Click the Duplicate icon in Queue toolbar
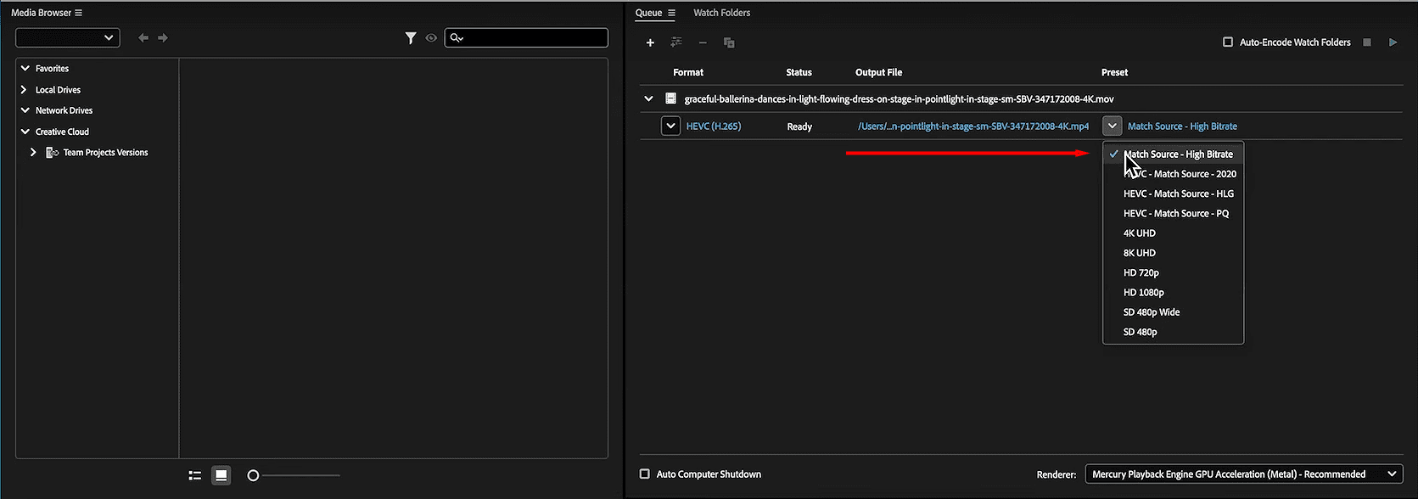Screen dimensions: 1418x499 coord(729,42)
